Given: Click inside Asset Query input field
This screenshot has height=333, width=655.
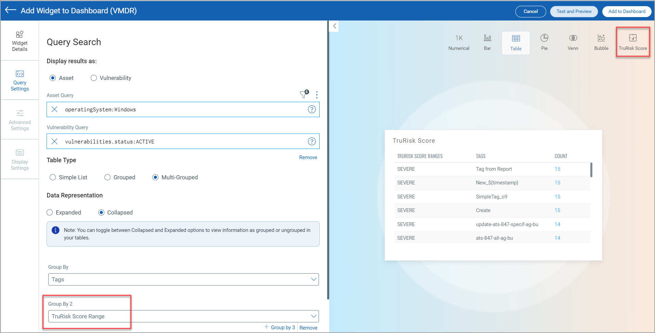Looking at the screenshot, I should [183, 109].
